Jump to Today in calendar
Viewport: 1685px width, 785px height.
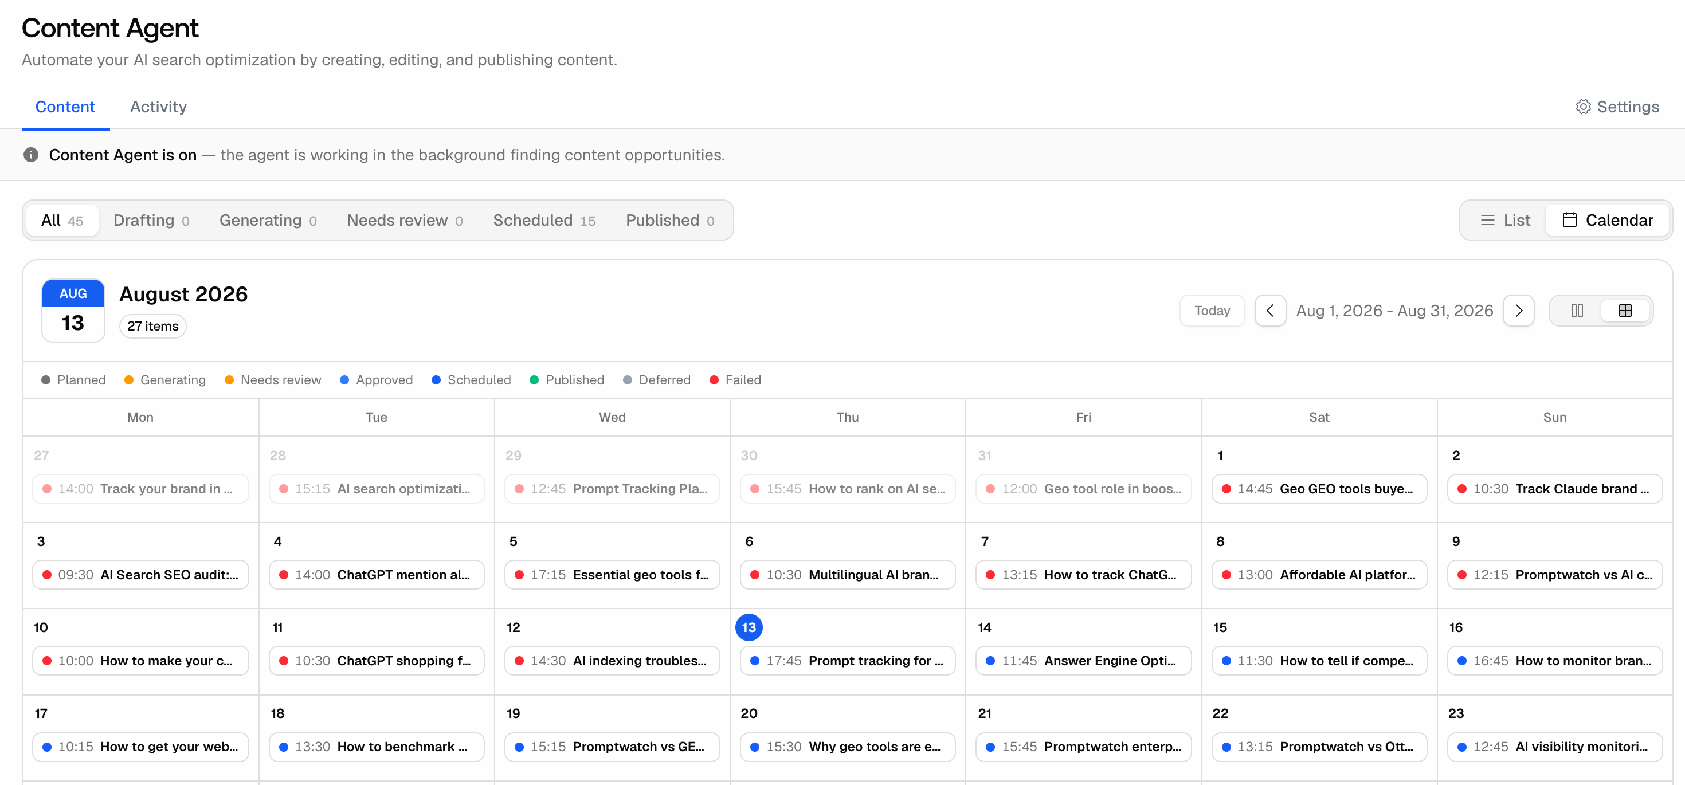(x=1212, y=311)
